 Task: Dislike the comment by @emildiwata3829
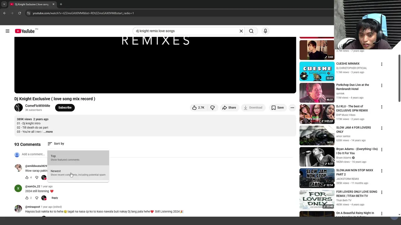pyautogui.click(x=37, y=177)
